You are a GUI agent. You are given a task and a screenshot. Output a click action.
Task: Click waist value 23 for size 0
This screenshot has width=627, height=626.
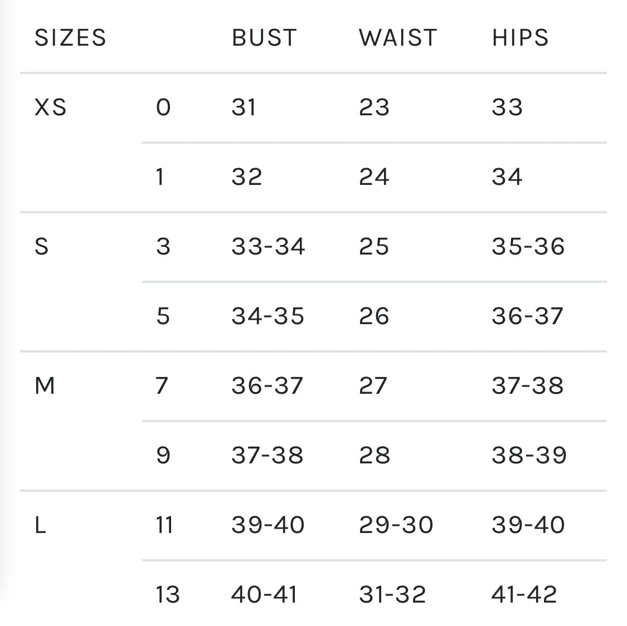[374, 107]
